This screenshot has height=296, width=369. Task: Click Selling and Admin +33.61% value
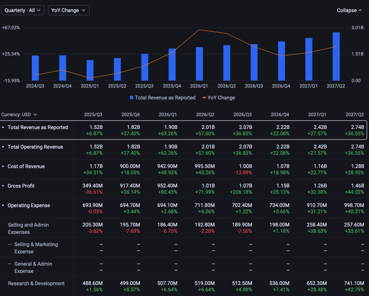[x=355, y=231]
